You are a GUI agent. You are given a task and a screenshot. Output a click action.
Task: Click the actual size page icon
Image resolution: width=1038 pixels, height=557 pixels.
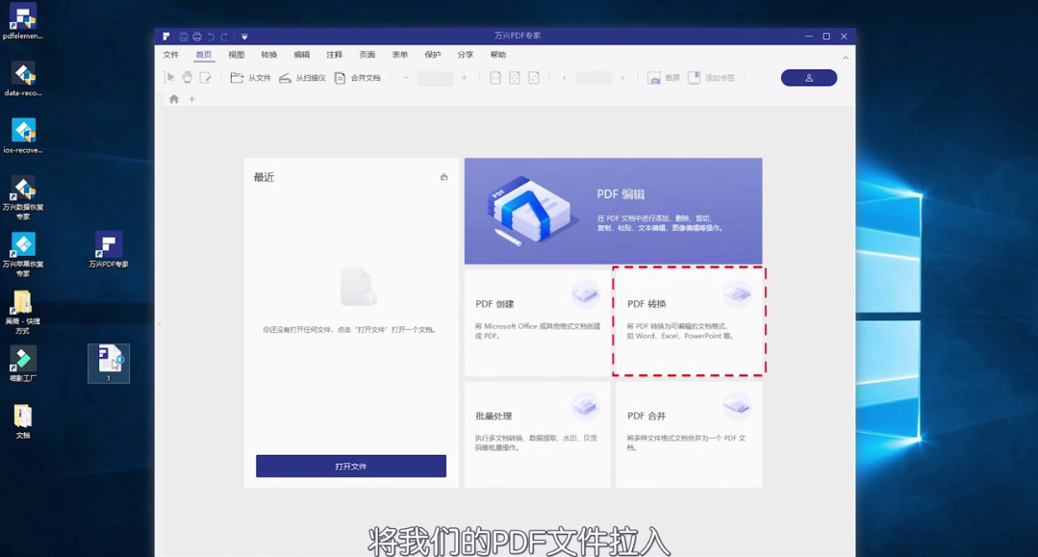coord(534,78)
